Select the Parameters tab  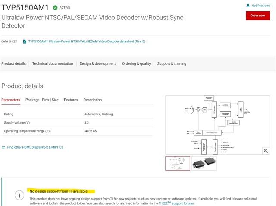point(11,100)
